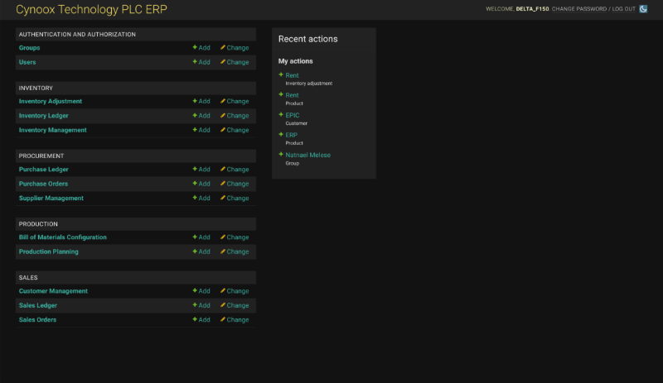Change Sales Orders entries
663x383 pixels.
(235, 319)
